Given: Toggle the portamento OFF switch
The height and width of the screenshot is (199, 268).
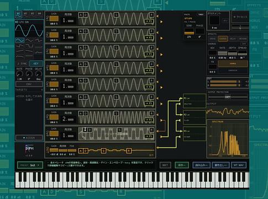Looking at the screenshot, I should 225,20.
